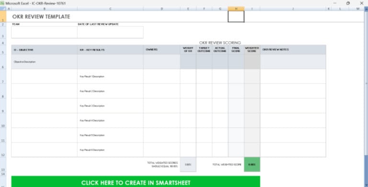Click the OWNERS column header
The height and width of the screenshot is (187, 368).
coord(161,50)
